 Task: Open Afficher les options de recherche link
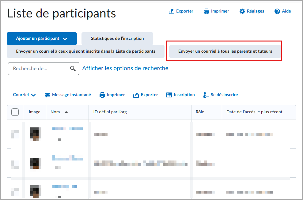point(125,68)
